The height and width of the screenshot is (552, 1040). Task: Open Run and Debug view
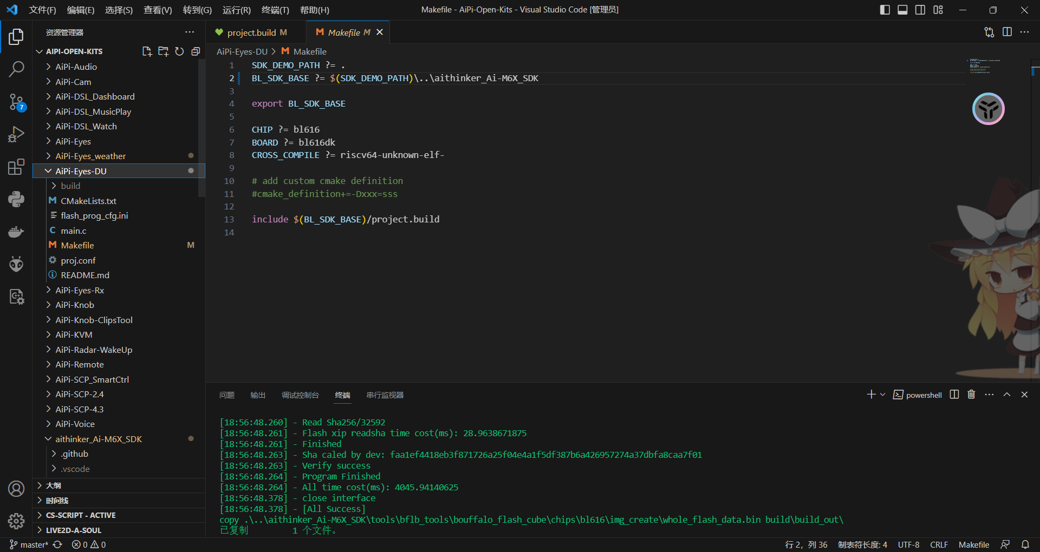[16, 134]
